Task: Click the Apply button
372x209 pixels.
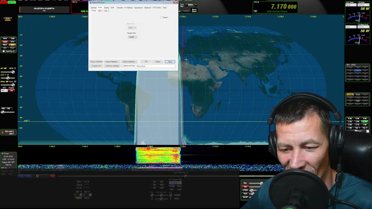Action: [x=170, y=62]
